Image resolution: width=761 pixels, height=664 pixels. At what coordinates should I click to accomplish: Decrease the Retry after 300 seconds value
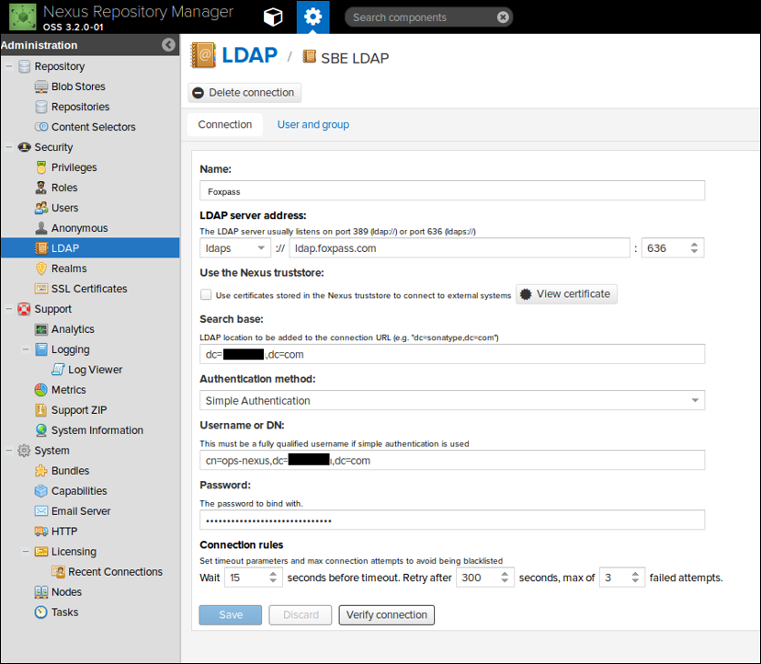click(505, 581)
